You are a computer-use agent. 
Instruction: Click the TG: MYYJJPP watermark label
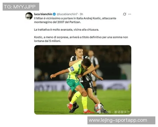(21, 7)
